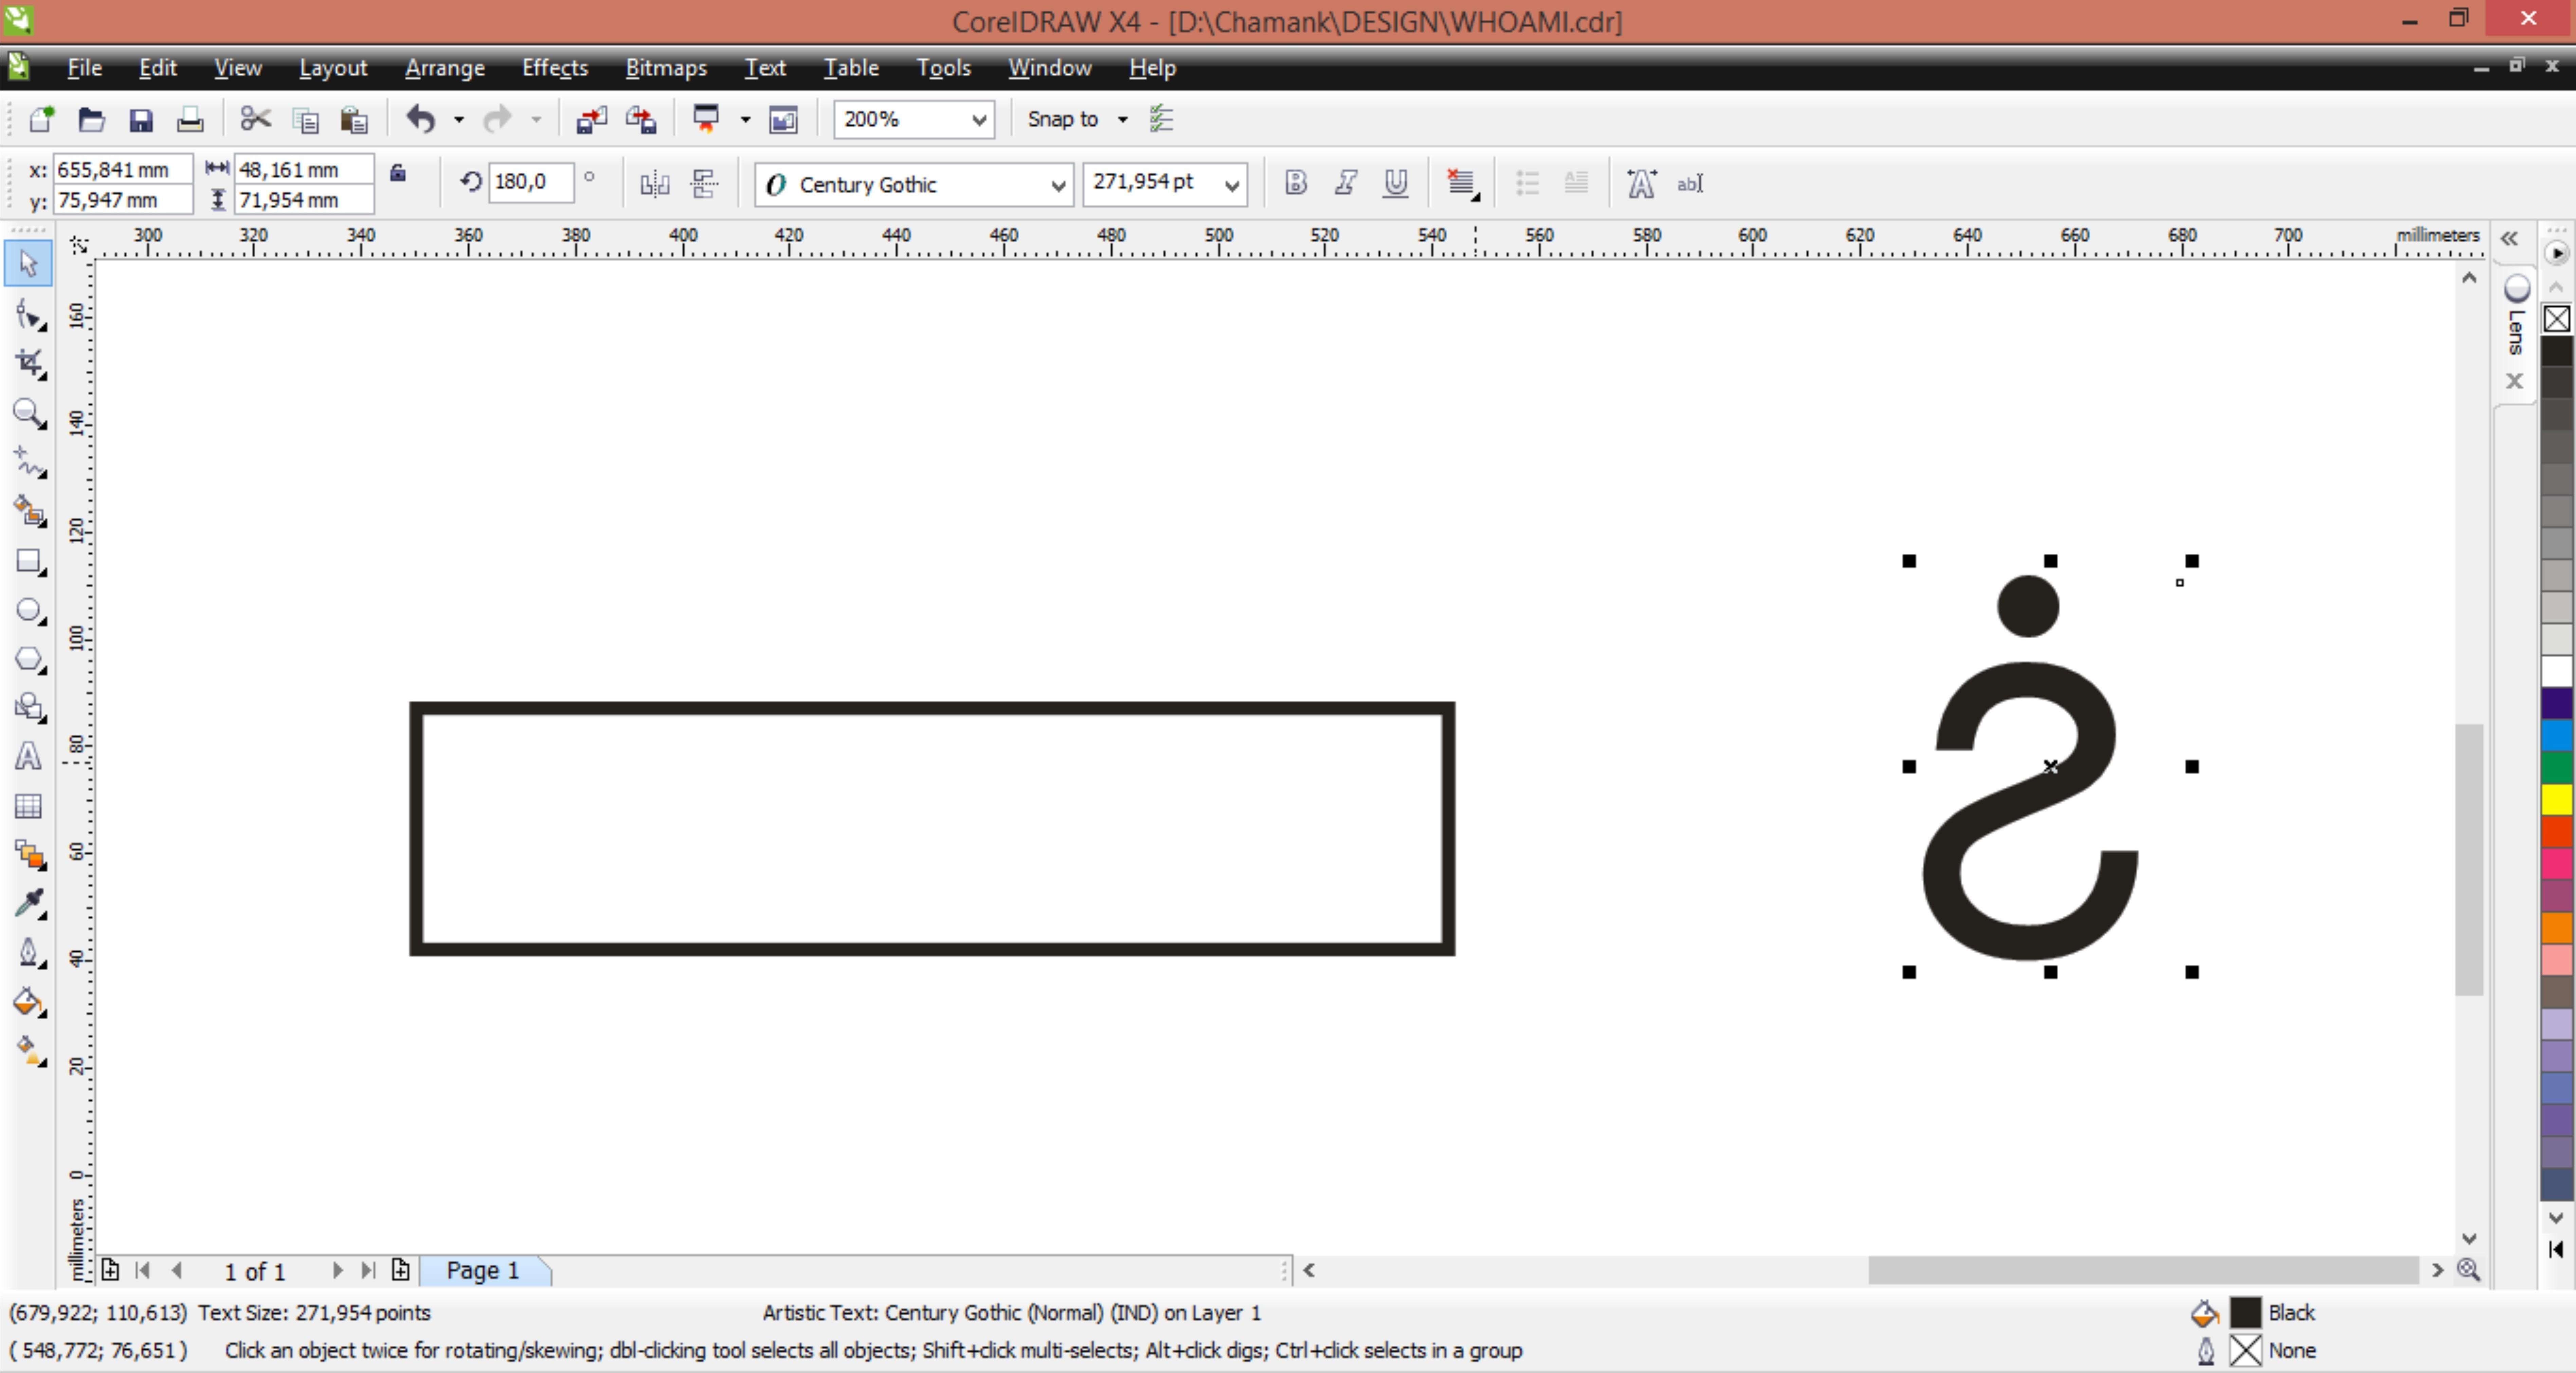Copy the selected object
2576x1373 pixels.
coord(305,120)
